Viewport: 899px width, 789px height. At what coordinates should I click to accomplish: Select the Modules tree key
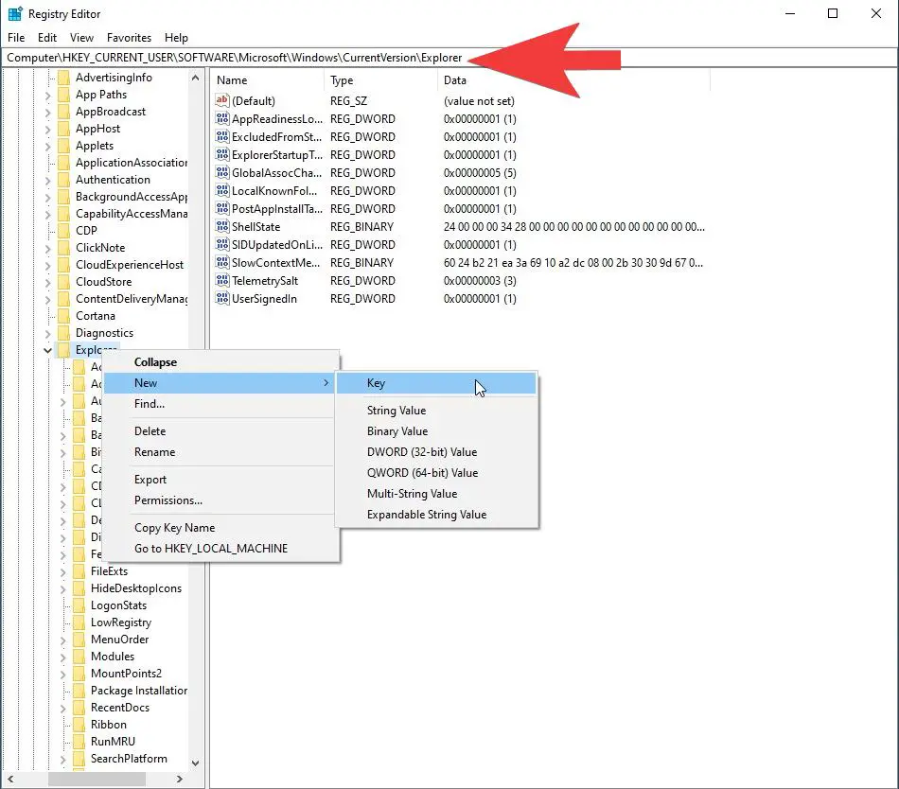(x=113, y=657)
